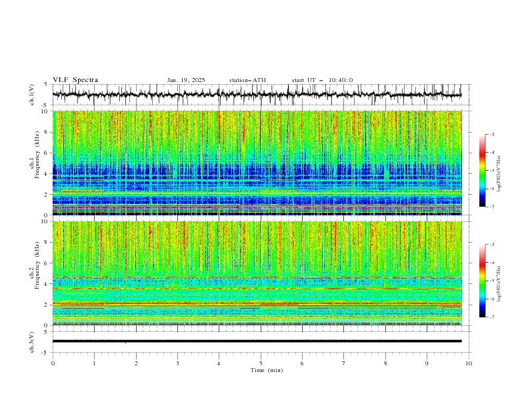
Task: Click the ch.2 frequency tick "8"
Action: click(x=47, y=243)
